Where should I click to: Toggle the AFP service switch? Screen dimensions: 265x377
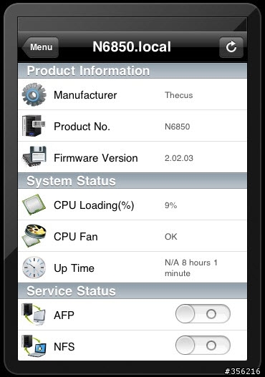pos(203,314)
